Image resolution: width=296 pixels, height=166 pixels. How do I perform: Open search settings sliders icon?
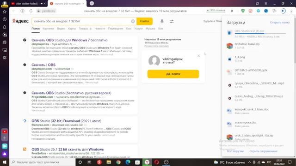coord(172,21)
